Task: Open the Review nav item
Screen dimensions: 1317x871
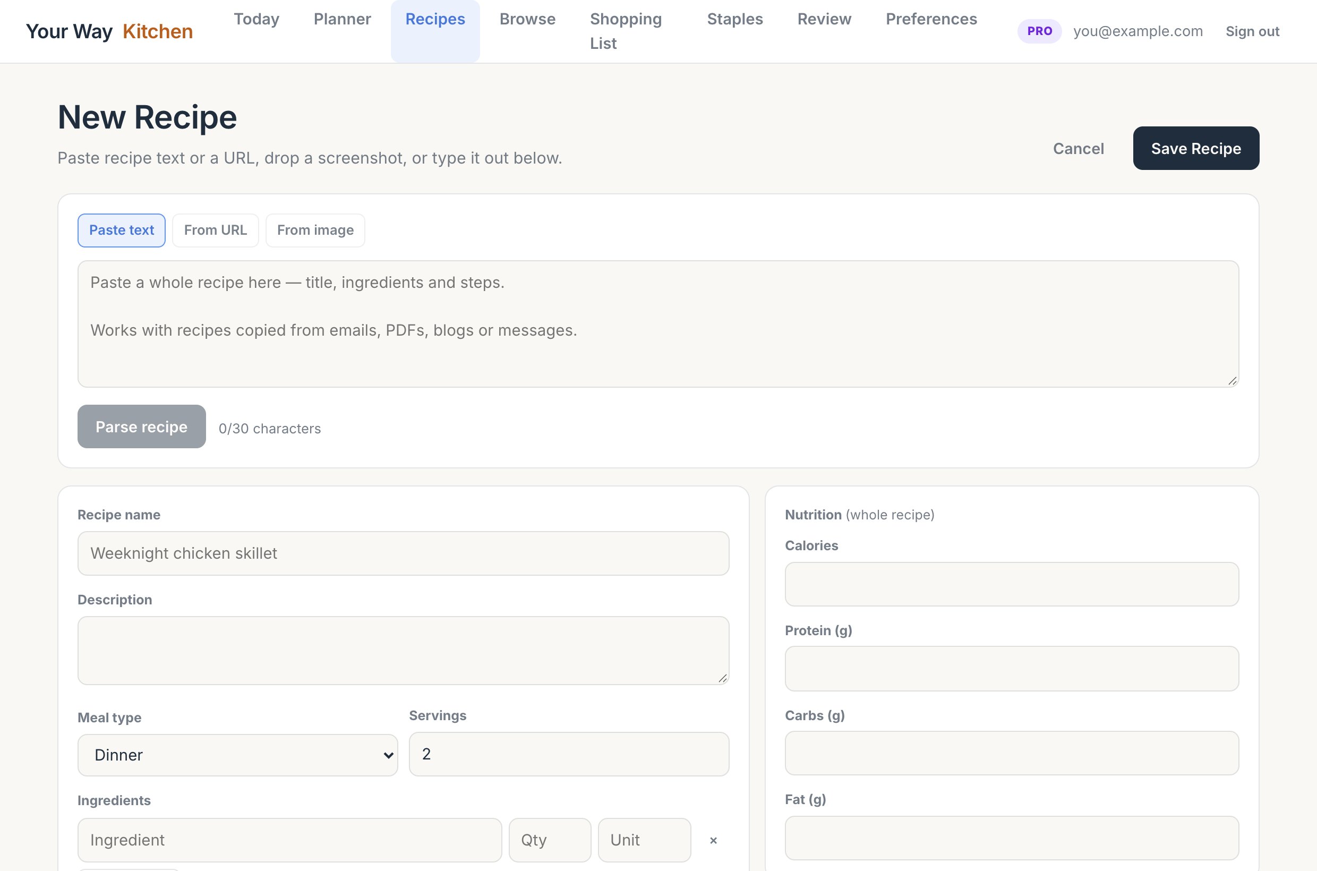Action: 824,20
